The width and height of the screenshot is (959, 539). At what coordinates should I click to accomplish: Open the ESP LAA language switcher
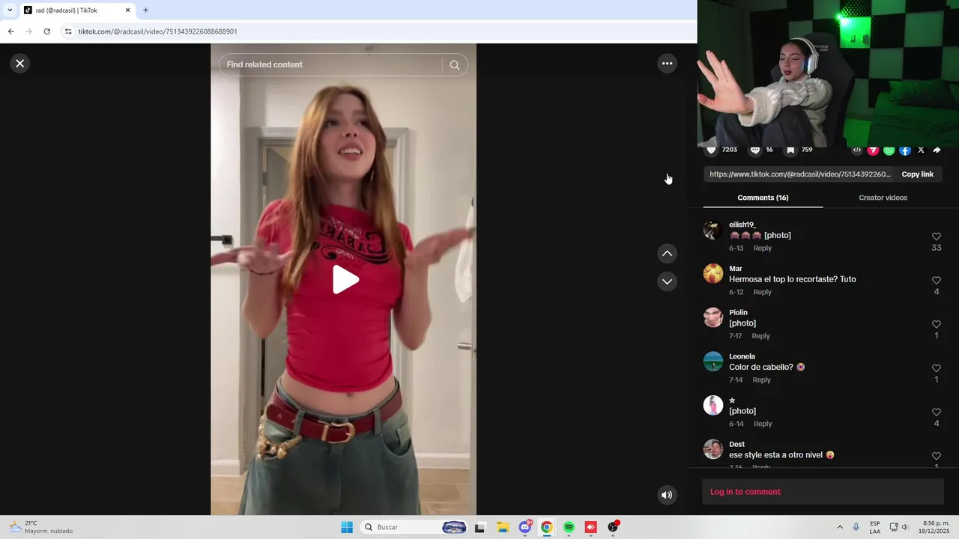pos(875,527)
